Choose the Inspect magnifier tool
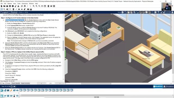This screenshot has height=98, width=174. click(4, 9)
